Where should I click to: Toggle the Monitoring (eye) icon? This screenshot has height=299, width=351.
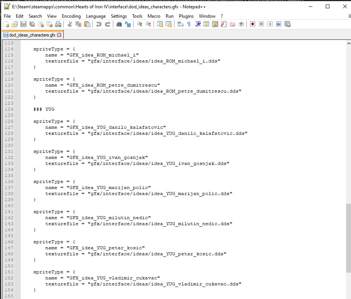pyautogui.click(x=241, y=24)
